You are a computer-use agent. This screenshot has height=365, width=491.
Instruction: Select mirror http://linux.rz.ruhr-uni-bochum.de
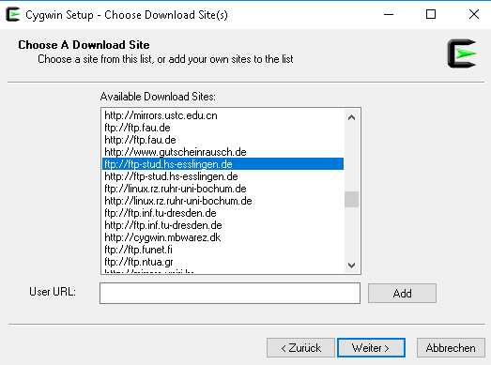[x=222, y=201]
